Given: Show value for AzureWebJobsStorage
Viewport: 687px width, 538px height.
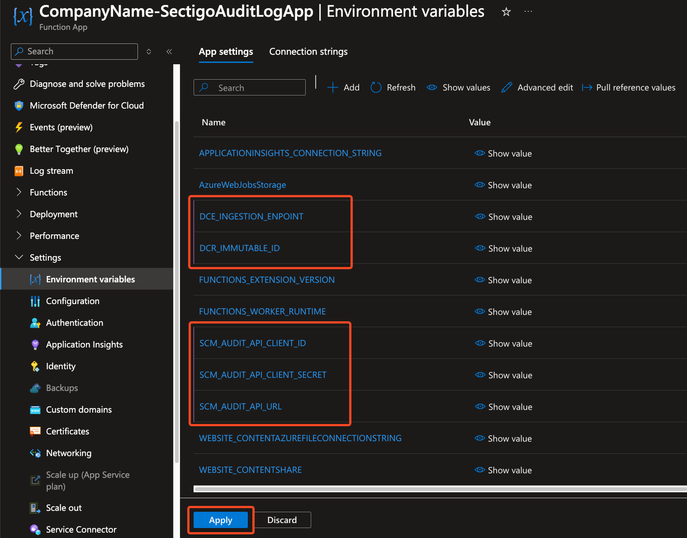Looking at the screenshot, I should coord(503,185).
